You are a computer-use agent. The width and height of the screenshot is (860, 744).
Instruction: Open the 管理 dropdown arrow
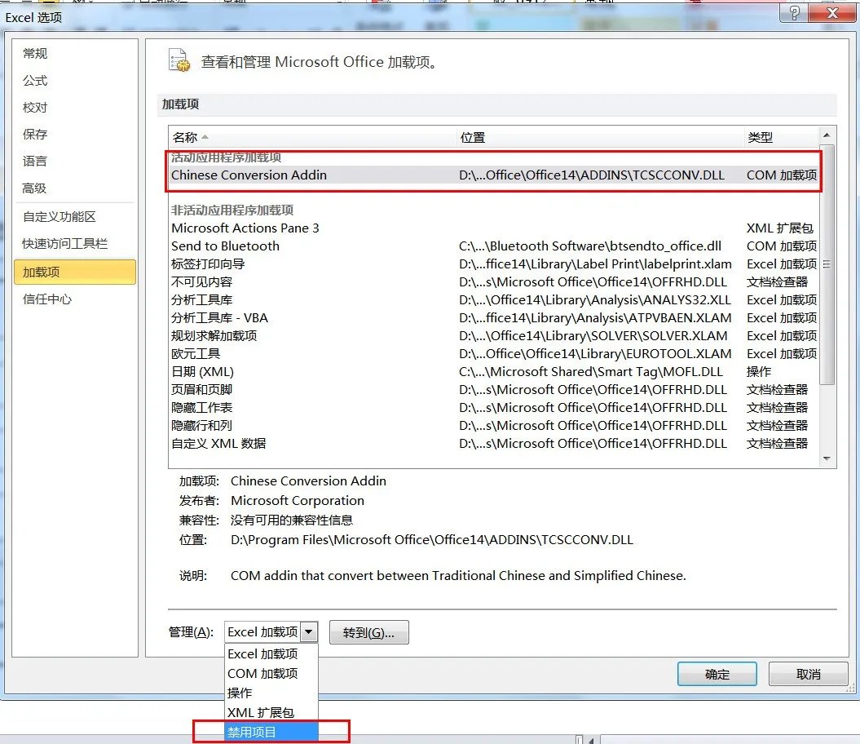(x=309, y=631)
